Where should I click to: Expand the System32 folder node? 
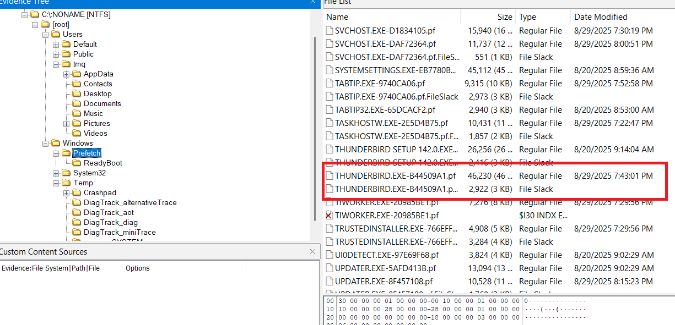(x=56, y=173)
